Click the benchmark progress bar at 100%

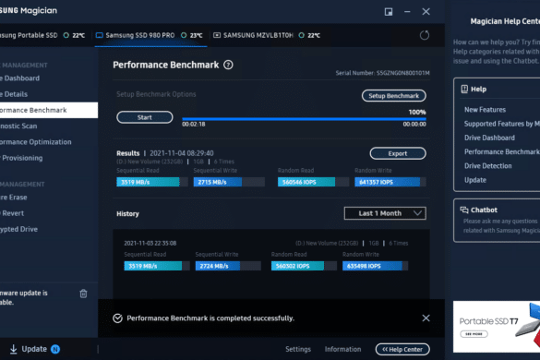304,119
